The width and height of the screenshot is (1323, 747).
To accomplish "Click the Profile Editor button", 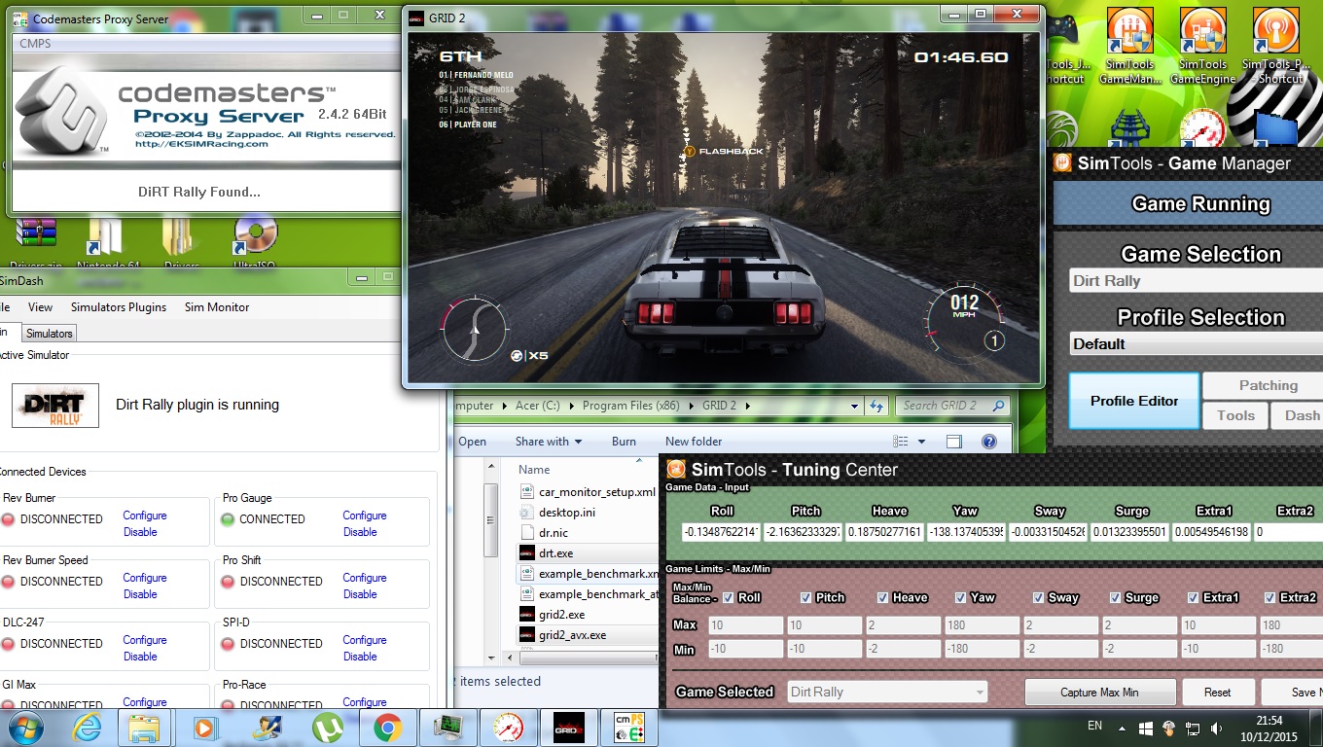I will 1133,401.
